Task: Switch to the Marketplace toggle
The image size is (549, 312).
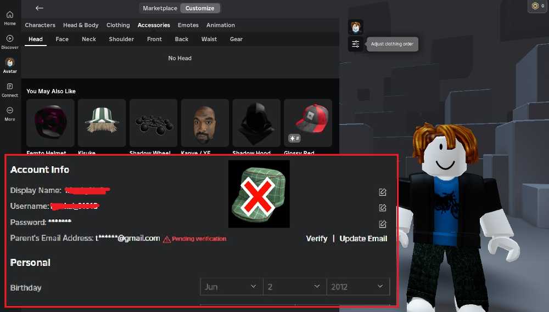Action: coord(160,8)
